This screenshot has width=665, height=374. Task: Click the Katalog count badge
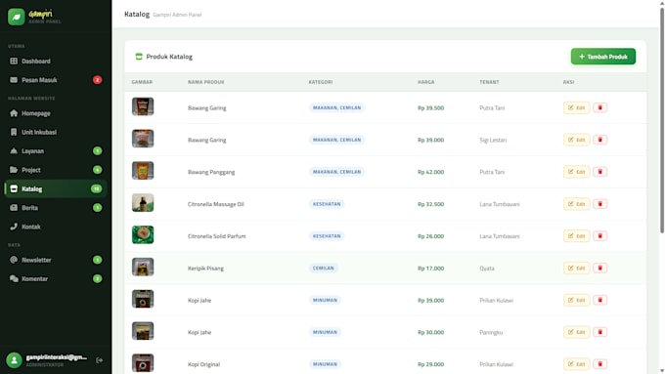click(96, 188)
